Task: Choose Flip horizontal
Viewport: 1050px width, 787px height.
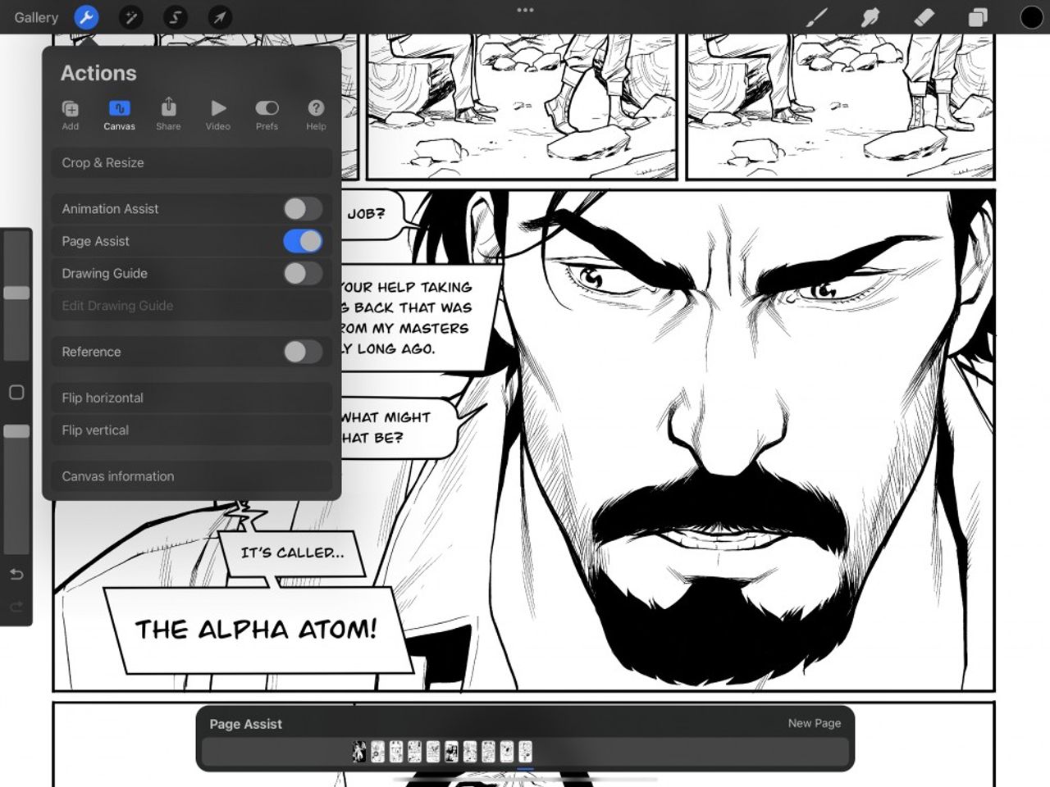Action: [192, 398]
